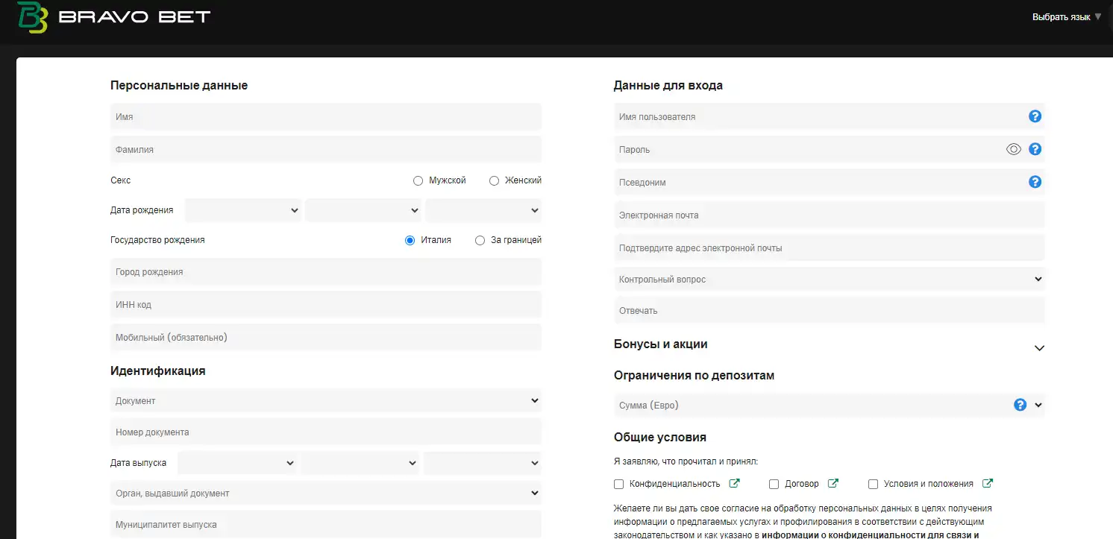Toggle password visibility eye icon
Viewport: 1113px width, 539px height.
(x=1013, y=149)
